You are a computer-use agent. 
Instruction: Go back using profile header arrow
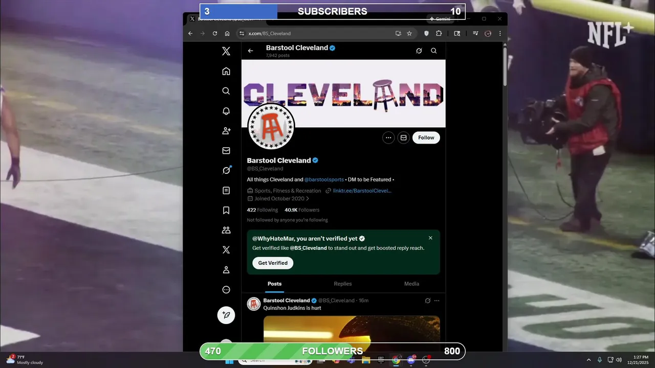pyautogui.click(x=250, y=51)
